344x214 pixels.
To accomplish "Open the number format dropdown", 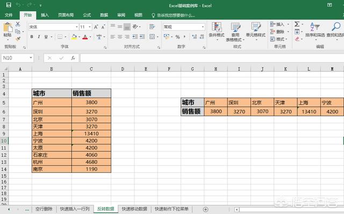I will (x=203, y=27).
